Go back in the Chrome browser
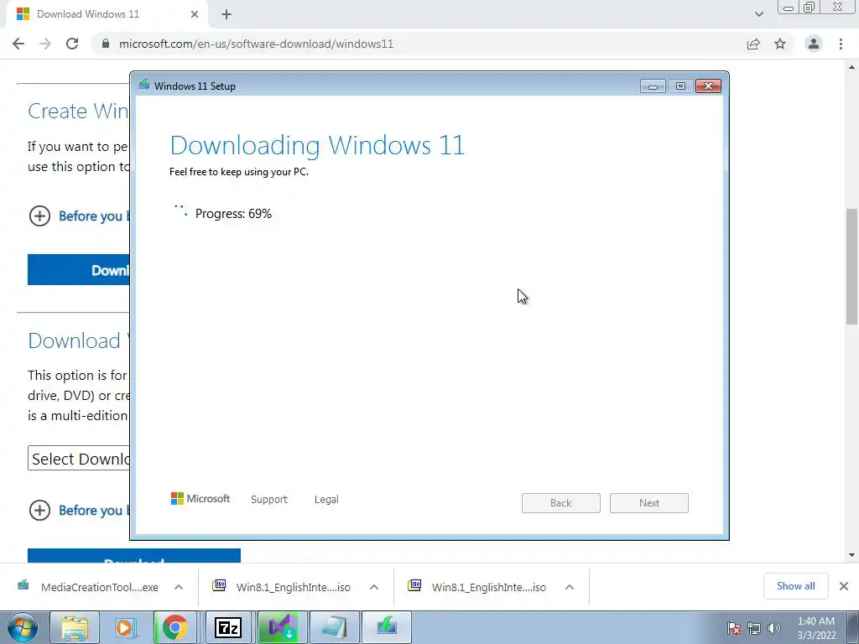This screenshot has height=644, width=859. tap(18, 44)
